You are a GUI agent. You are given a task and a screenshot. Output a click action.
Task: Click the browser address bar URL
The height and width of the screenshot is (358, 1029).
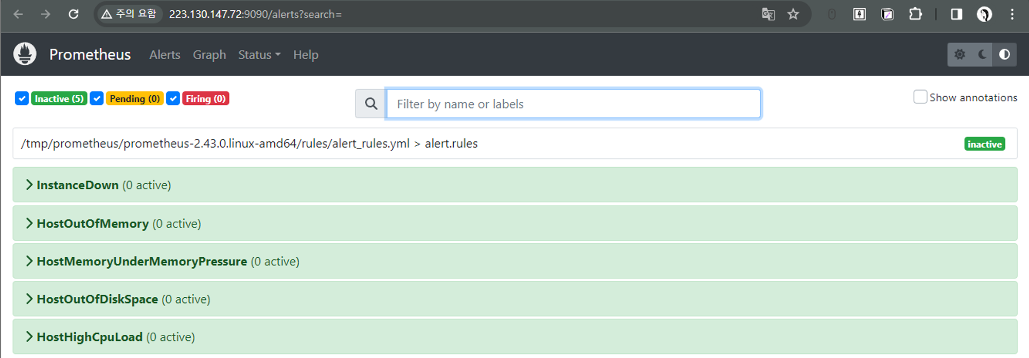click(255, 14)
